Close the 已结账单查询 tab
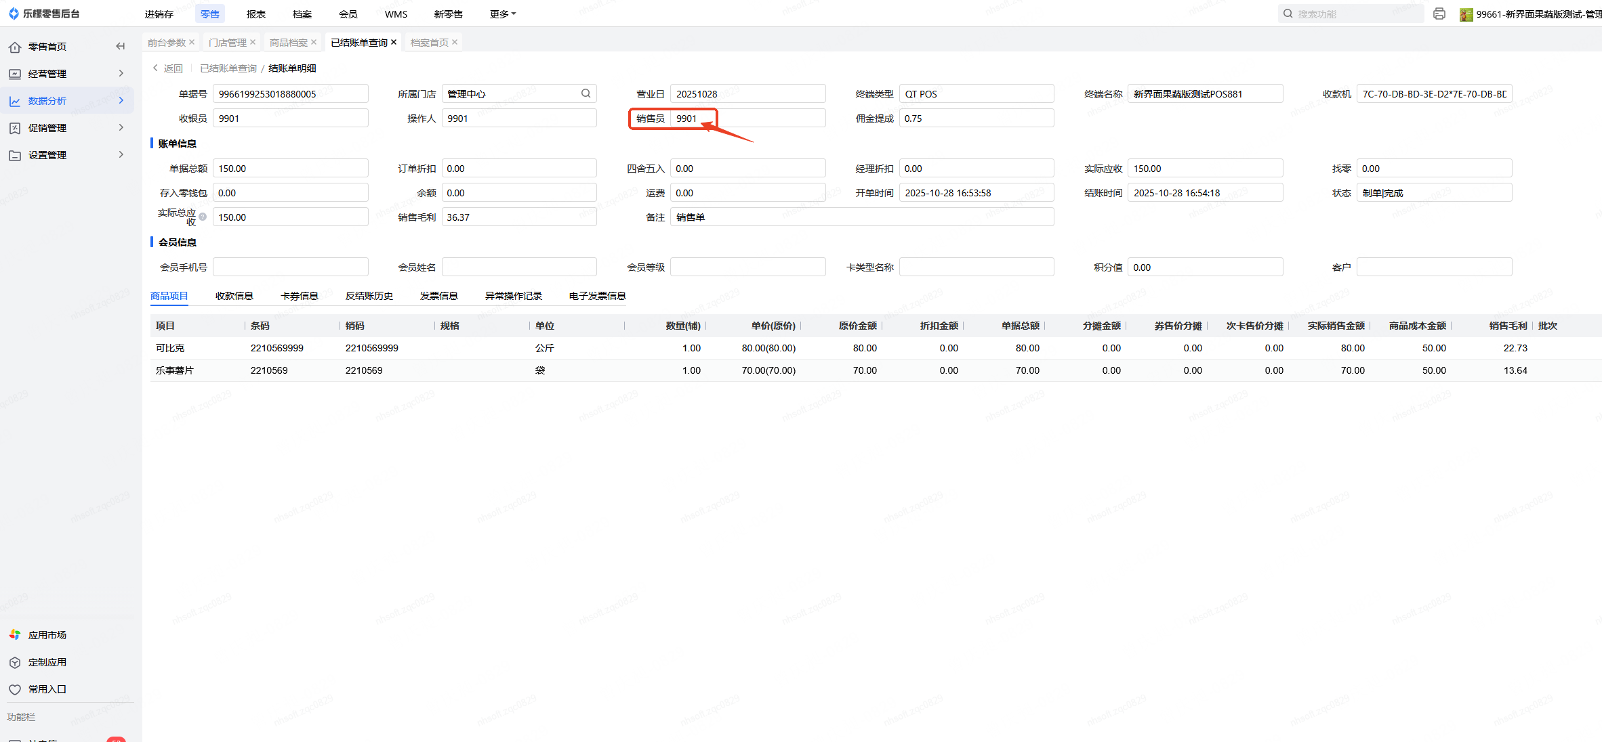 (x=394, y=42)
